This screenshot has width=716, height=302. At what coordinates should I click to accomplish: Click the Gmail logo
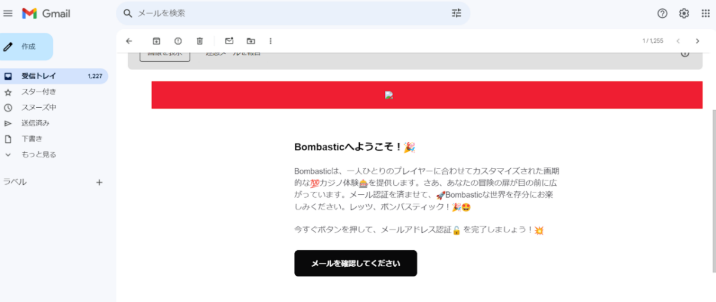(x=46, y=13)
